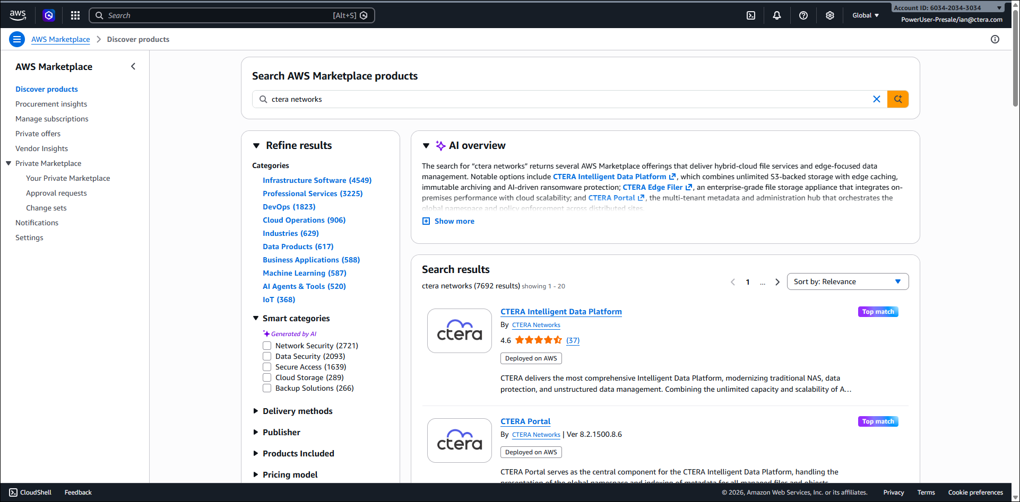Screen dimensions: 1020x502
Task: Open the purple console shortcut icon
Action: [x=49, y=15]
